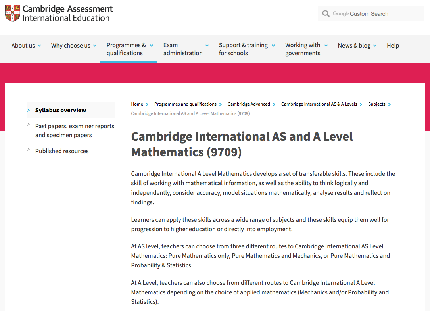Image resolution: width=430 pixels, height=311 pixels.
Task: Click chevron after AS & A Levels breadcrumb
Action: [x=361, y=104]
